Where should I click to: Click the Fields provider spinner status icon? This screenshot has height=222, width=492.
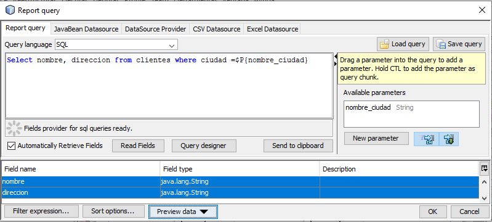pos(14,128)
